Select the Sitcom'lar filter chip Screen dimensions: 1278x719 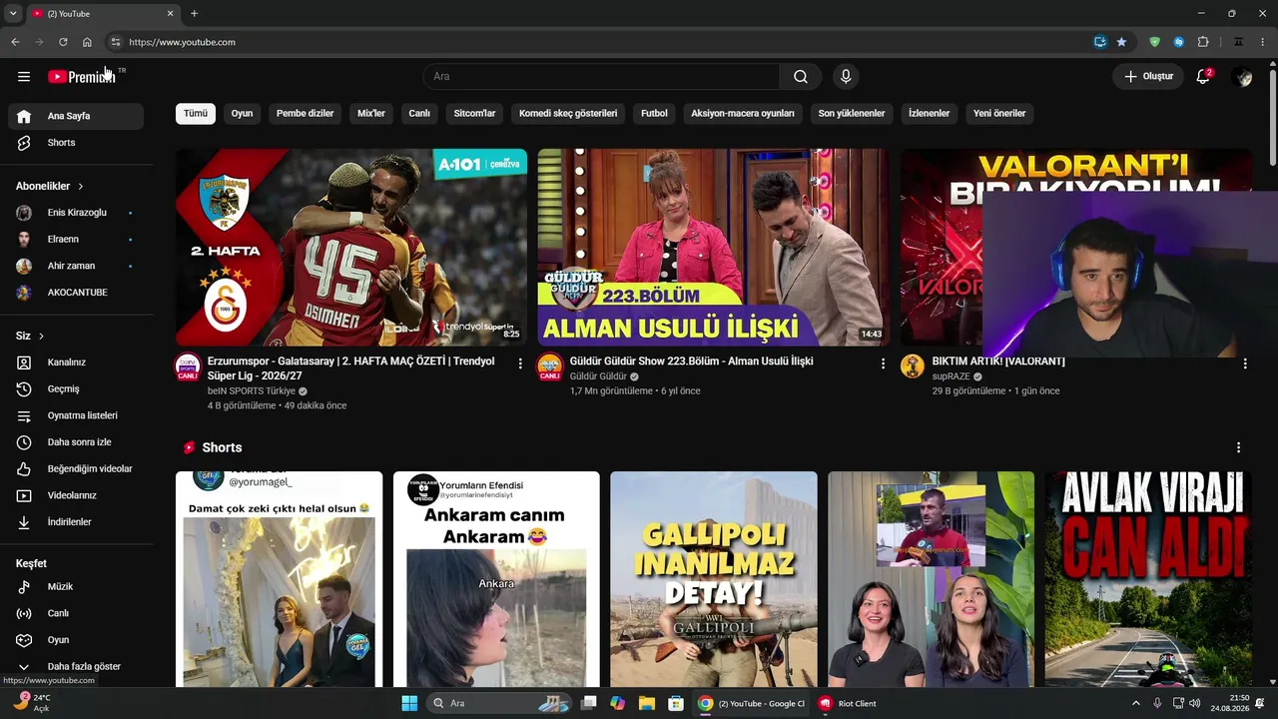point(474,113)
